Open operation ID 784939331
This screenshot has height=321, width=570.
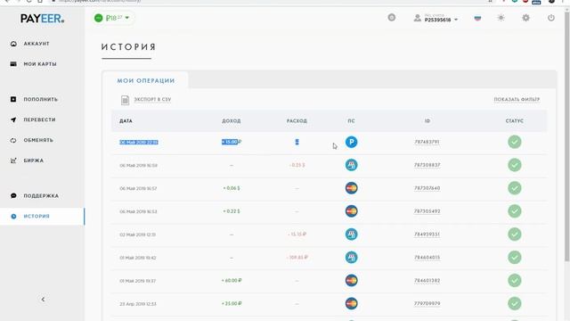(427, 235)
